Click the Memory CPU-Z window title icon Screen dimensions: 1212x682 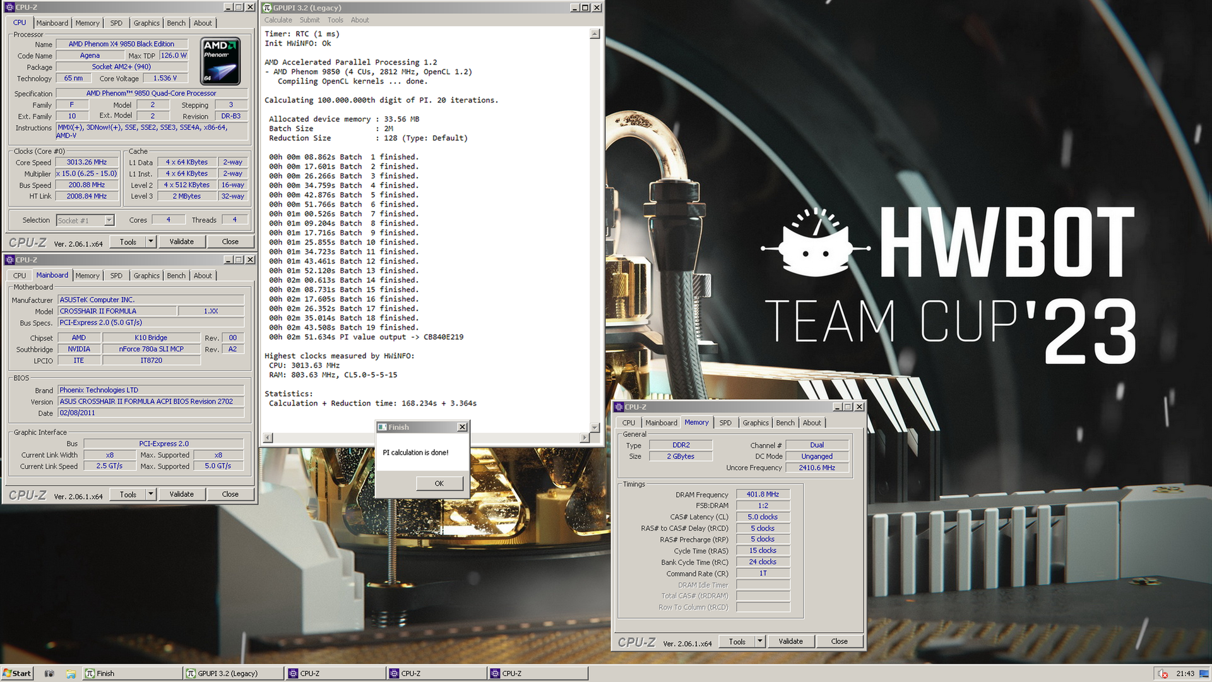(x=619, y=407)
